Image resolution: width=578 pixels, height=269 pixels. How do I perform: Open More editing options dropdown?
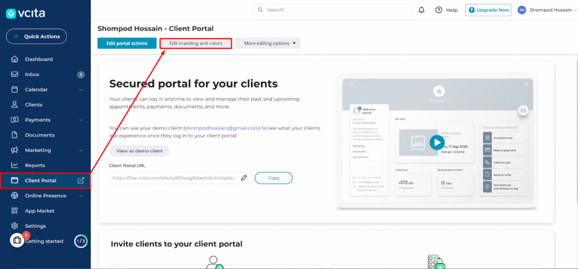point(268,43)
